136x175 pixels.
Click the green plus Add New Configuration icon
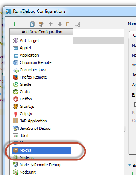tap(14, 24)
